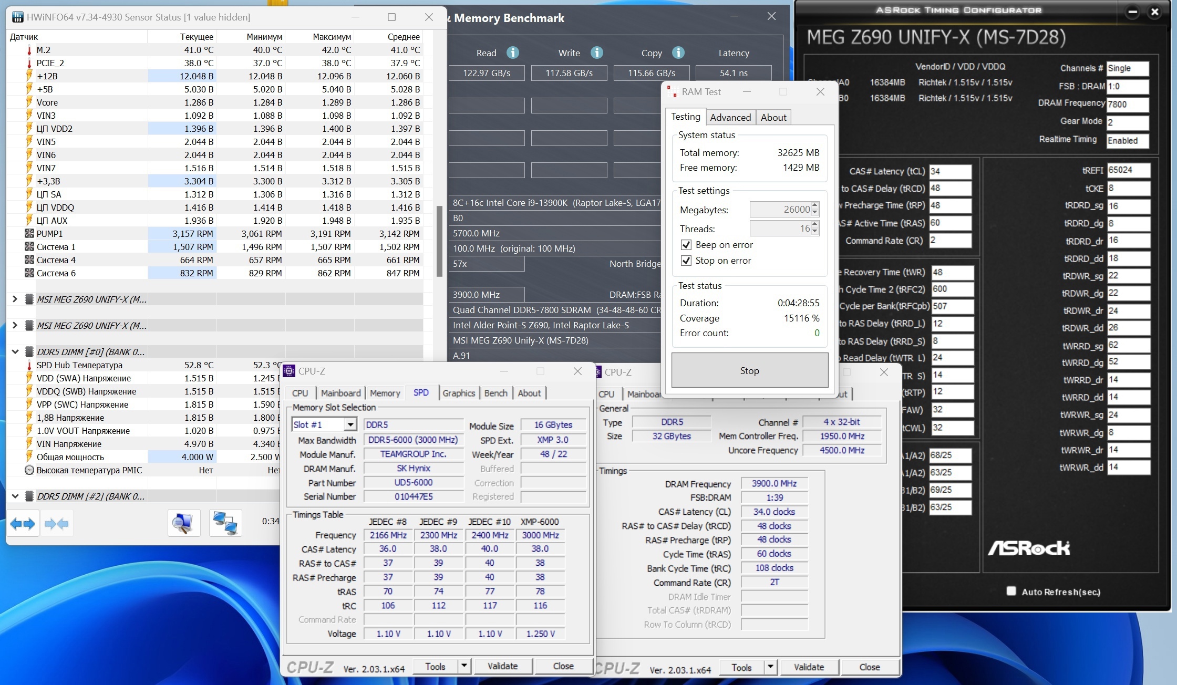
Task: Collapse the DDR5 DIMM [#0] sensor group
Action: (15, 351)
